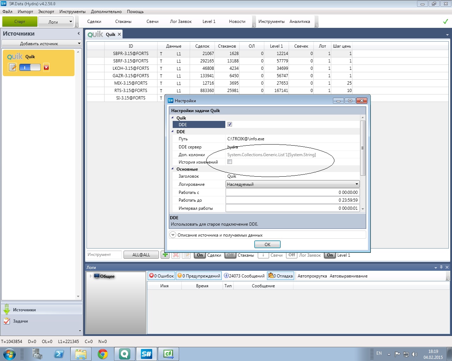Toggle the Лог Заявок Off switch
This screenshot has width=452, height=361.
point(292,255)
